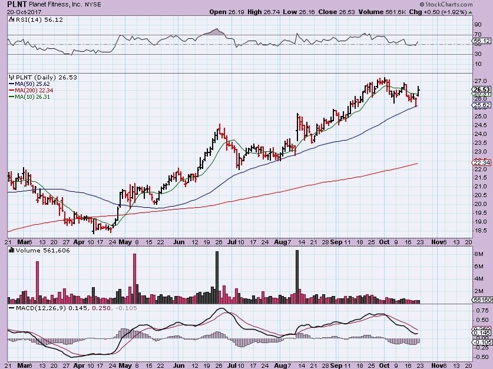Click the PLNT ticker symbol in the header
Image resolution: width=493 pixels, height=369 pixels.
tap(17, 4)
